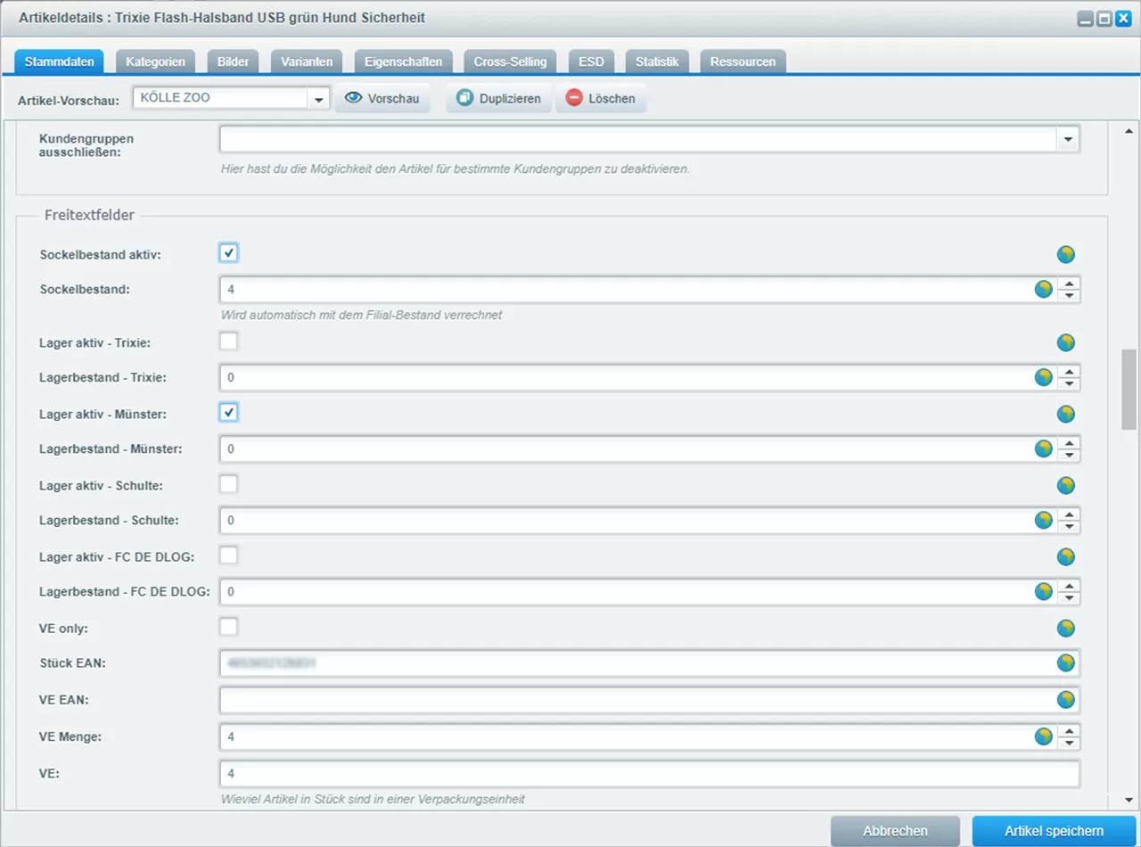Uncheck the Sockelbestand aktiv checkbox

click(229, 253)
